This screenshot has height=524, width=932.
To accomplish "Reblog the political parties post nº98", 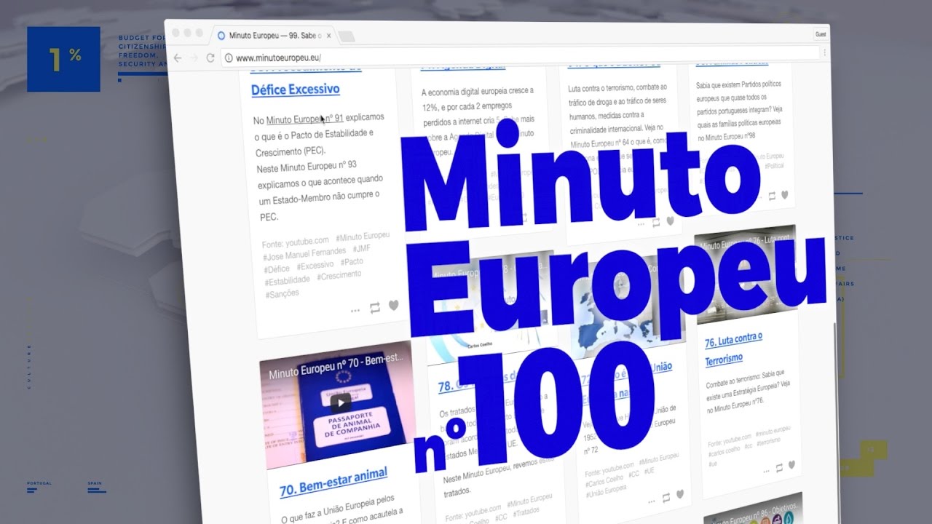I will coord(772,196).
